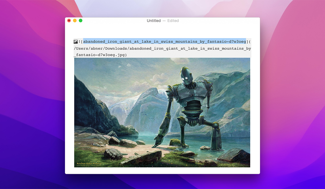Click the Edited label in the title bar
This screenshot has height=189, width=325.
coord(173,21)
